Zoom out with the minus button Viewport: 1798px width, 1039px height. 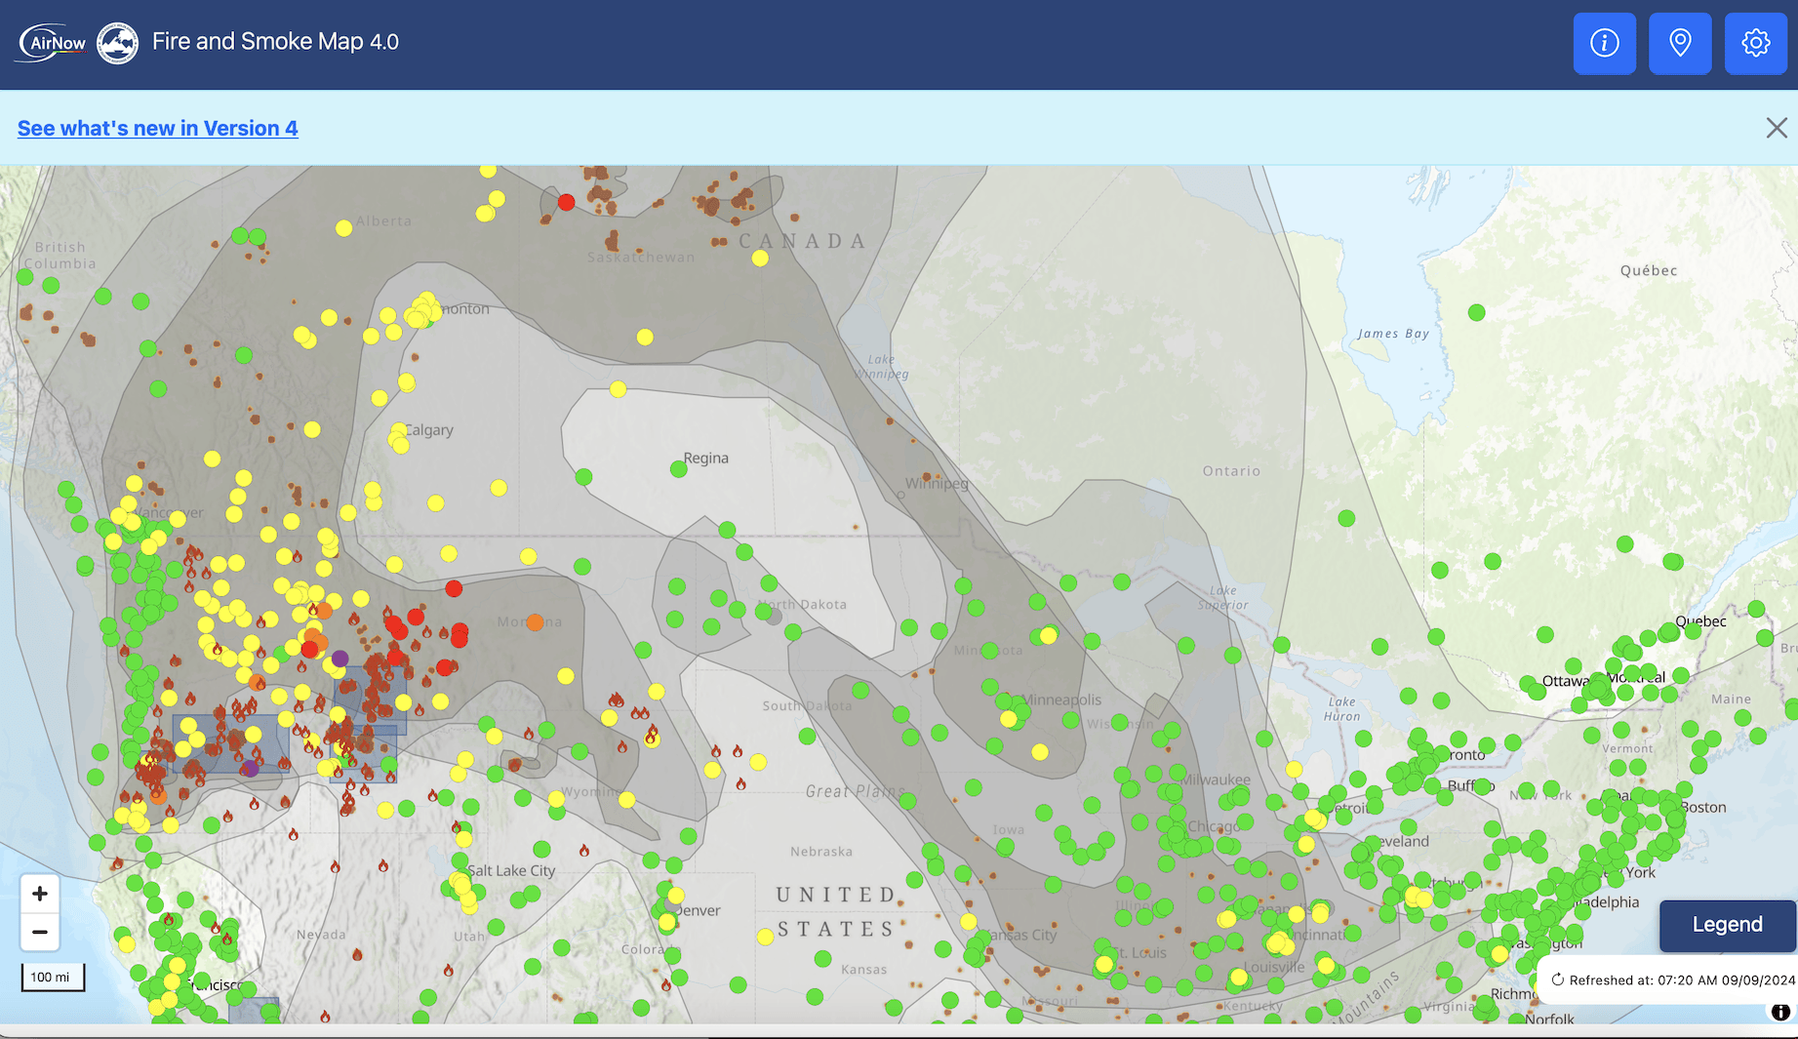pos(40,932)
